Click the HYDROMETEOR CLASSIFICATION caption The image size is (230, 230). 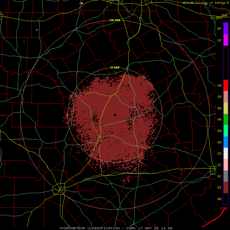pyautogui.click(x=90, y=228)
